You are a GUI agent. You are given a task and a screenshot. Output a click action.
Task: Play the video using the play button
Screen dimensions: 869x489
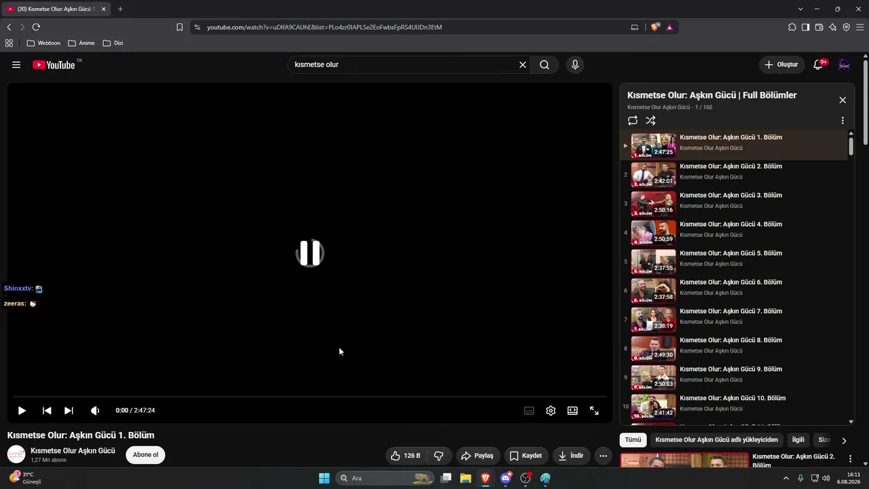click(x=22, y=410)
